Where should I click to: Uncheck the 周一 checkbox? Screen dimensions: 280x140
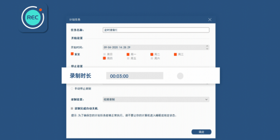click(128, 54)
